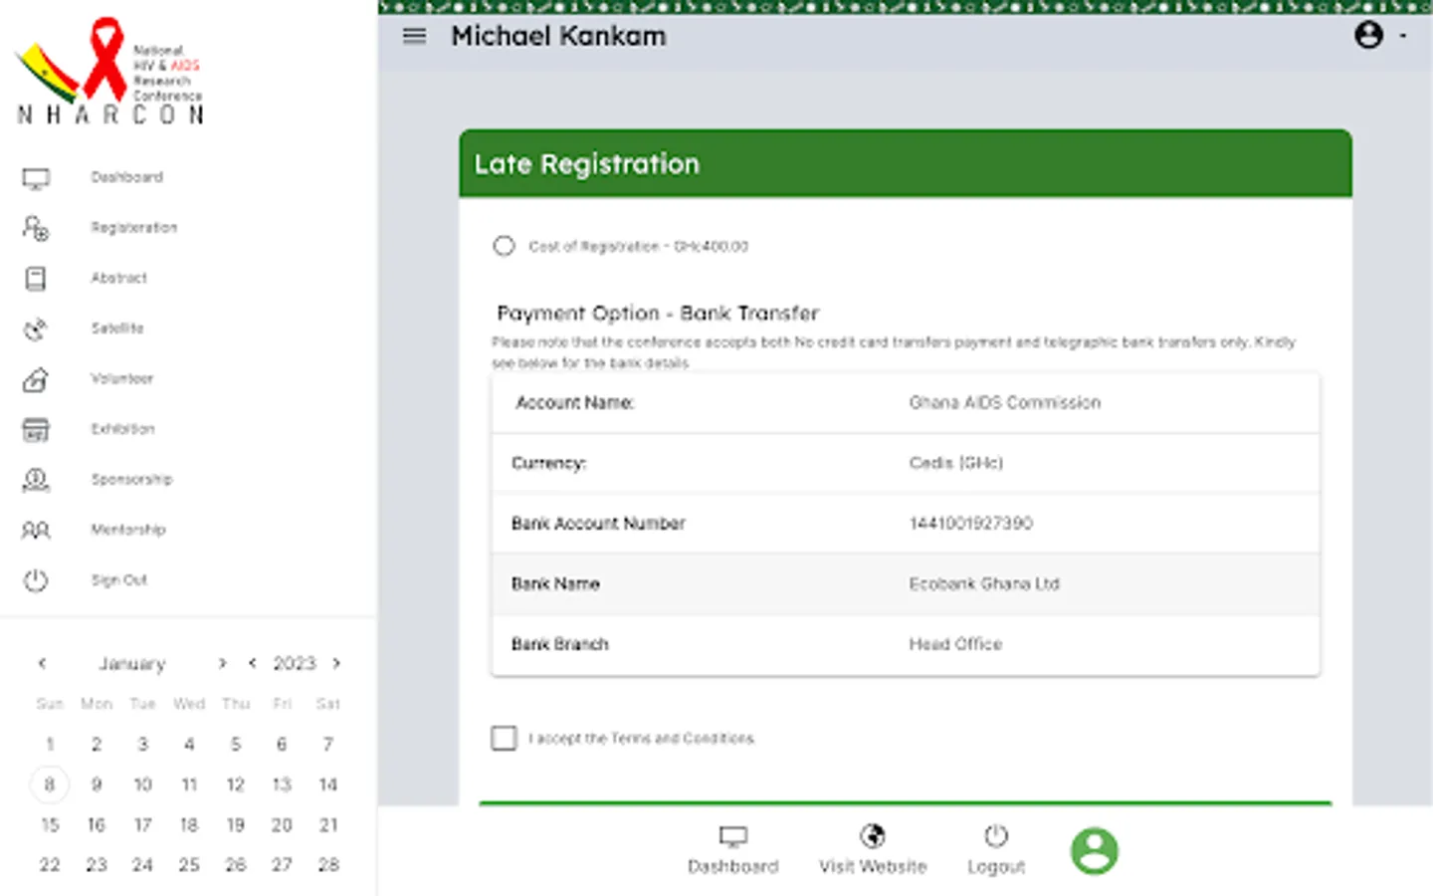Go to previous year in calendar

(x=253, y=663)
